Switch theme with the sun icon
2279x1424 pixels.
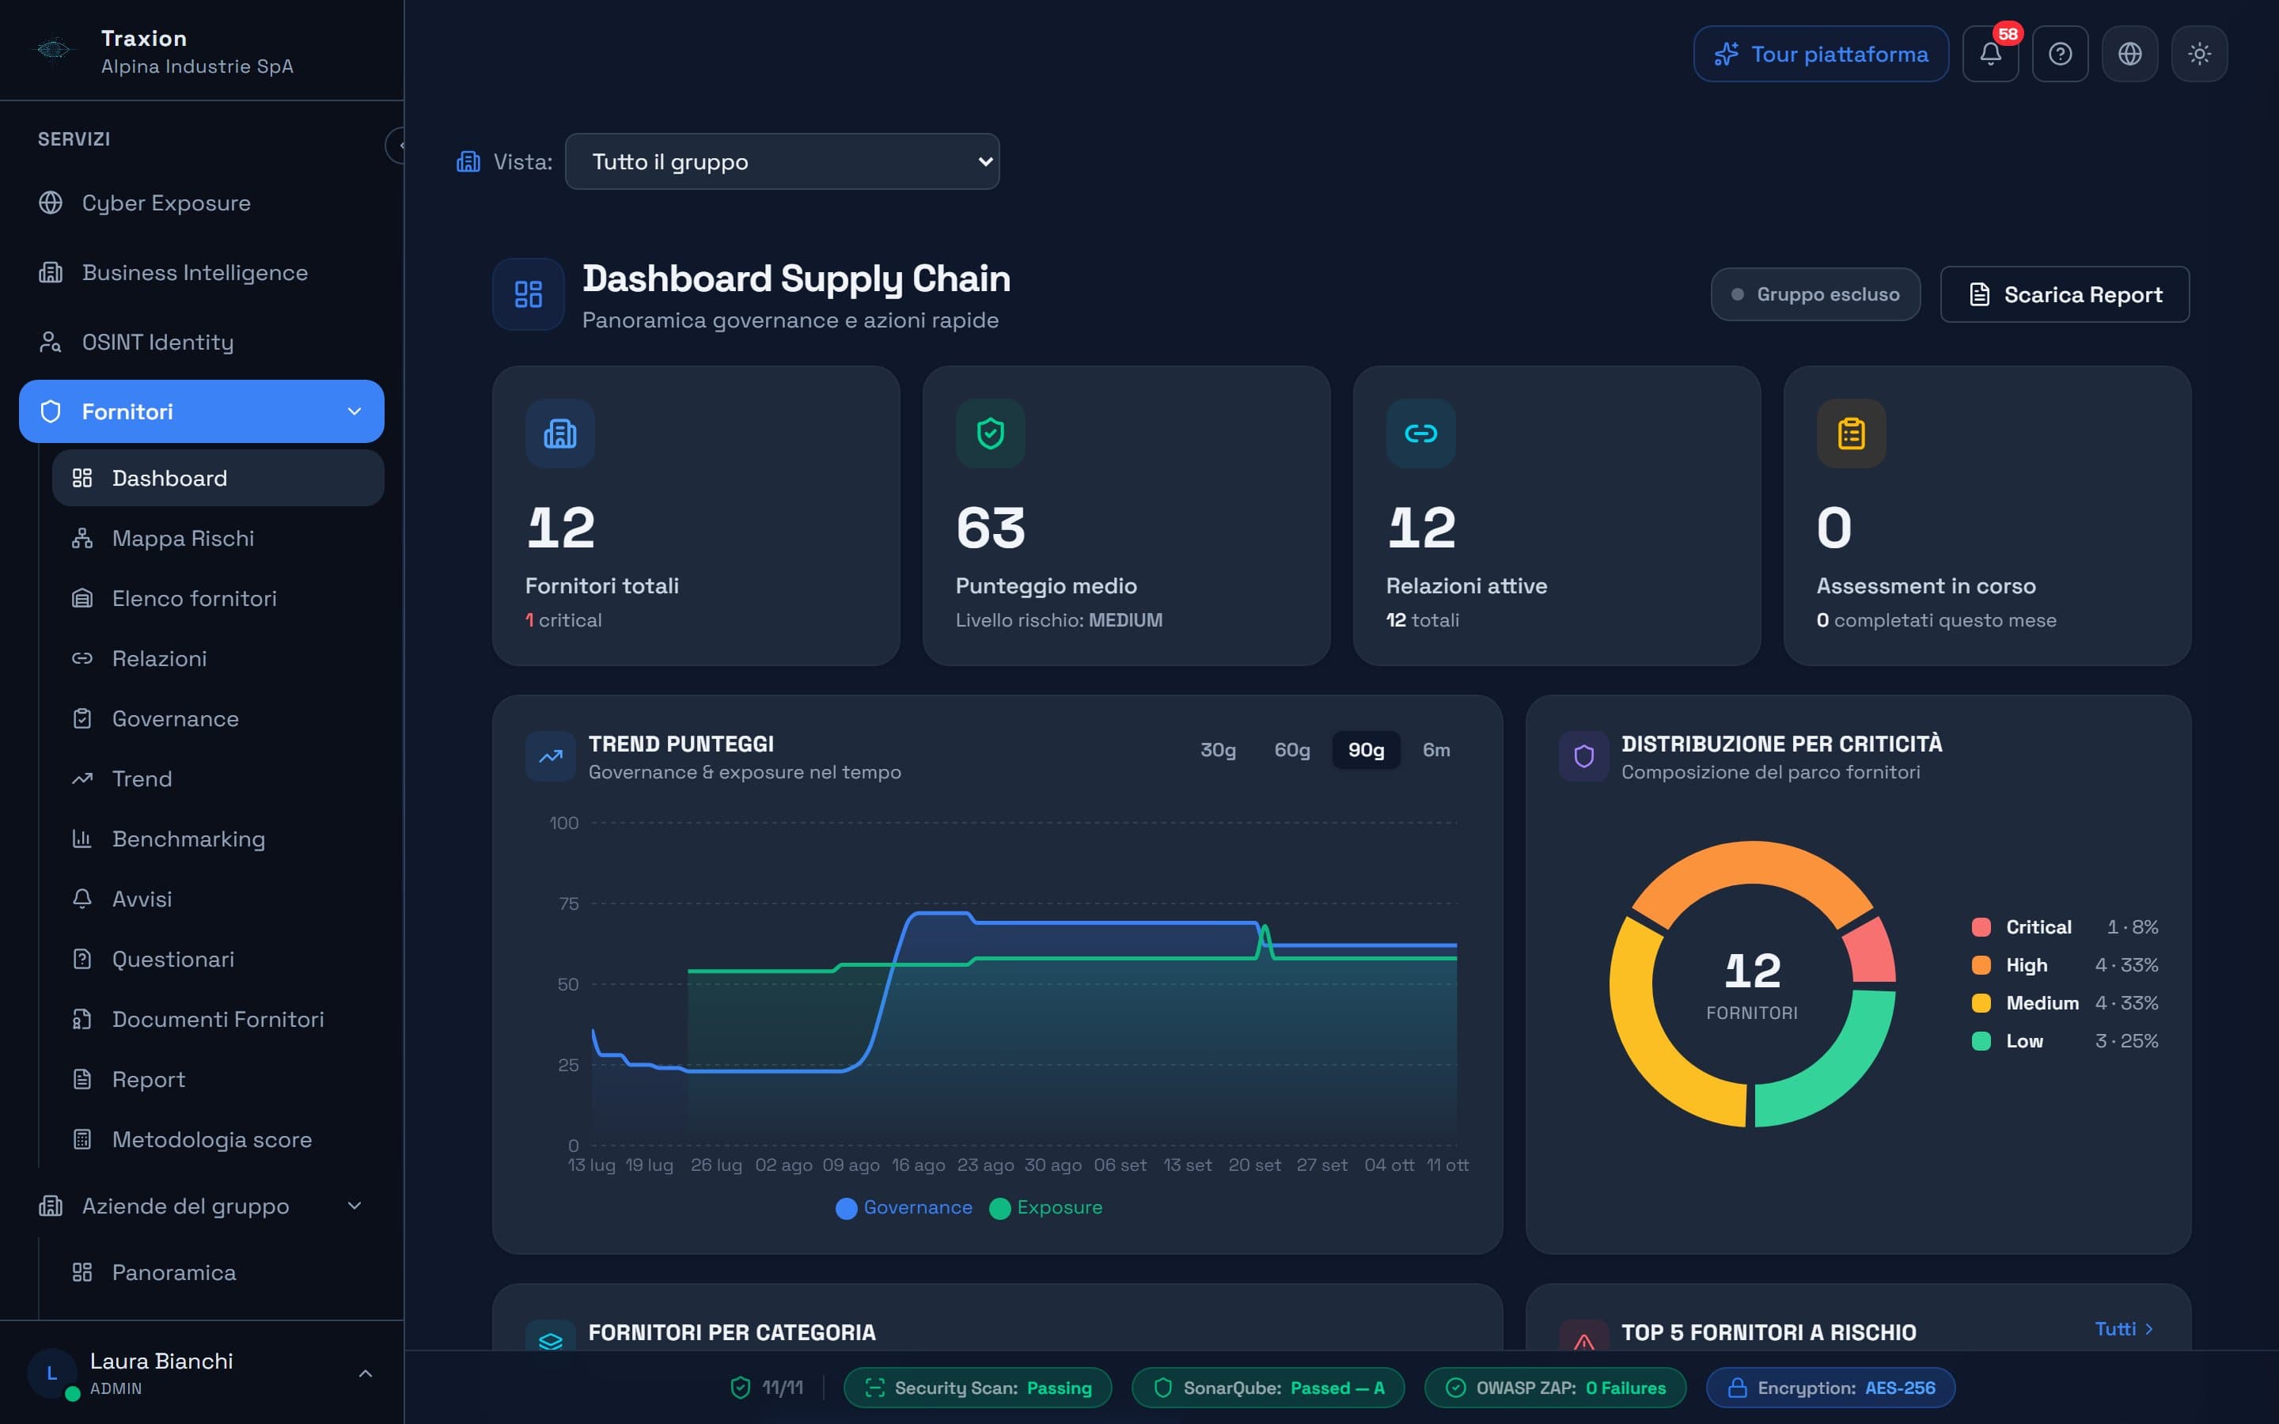[2199, 54]
